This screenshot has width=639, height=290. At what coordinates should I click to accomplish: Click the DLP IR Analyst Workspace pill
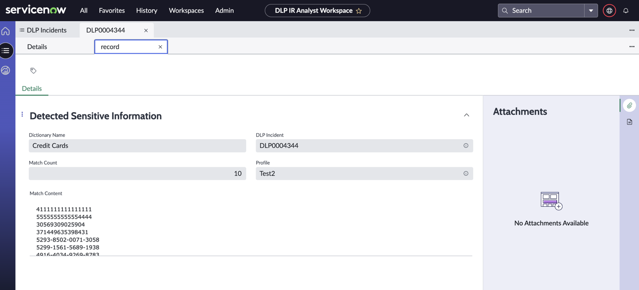[317, 10]
